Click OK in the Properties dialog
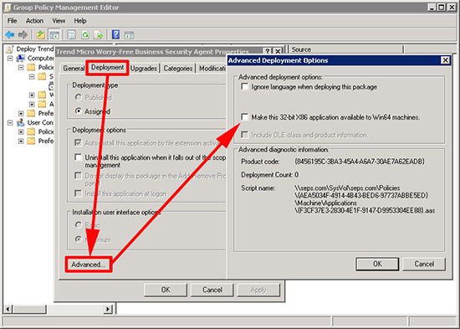Viewport: 460px width, 329px height. (166, 290)
